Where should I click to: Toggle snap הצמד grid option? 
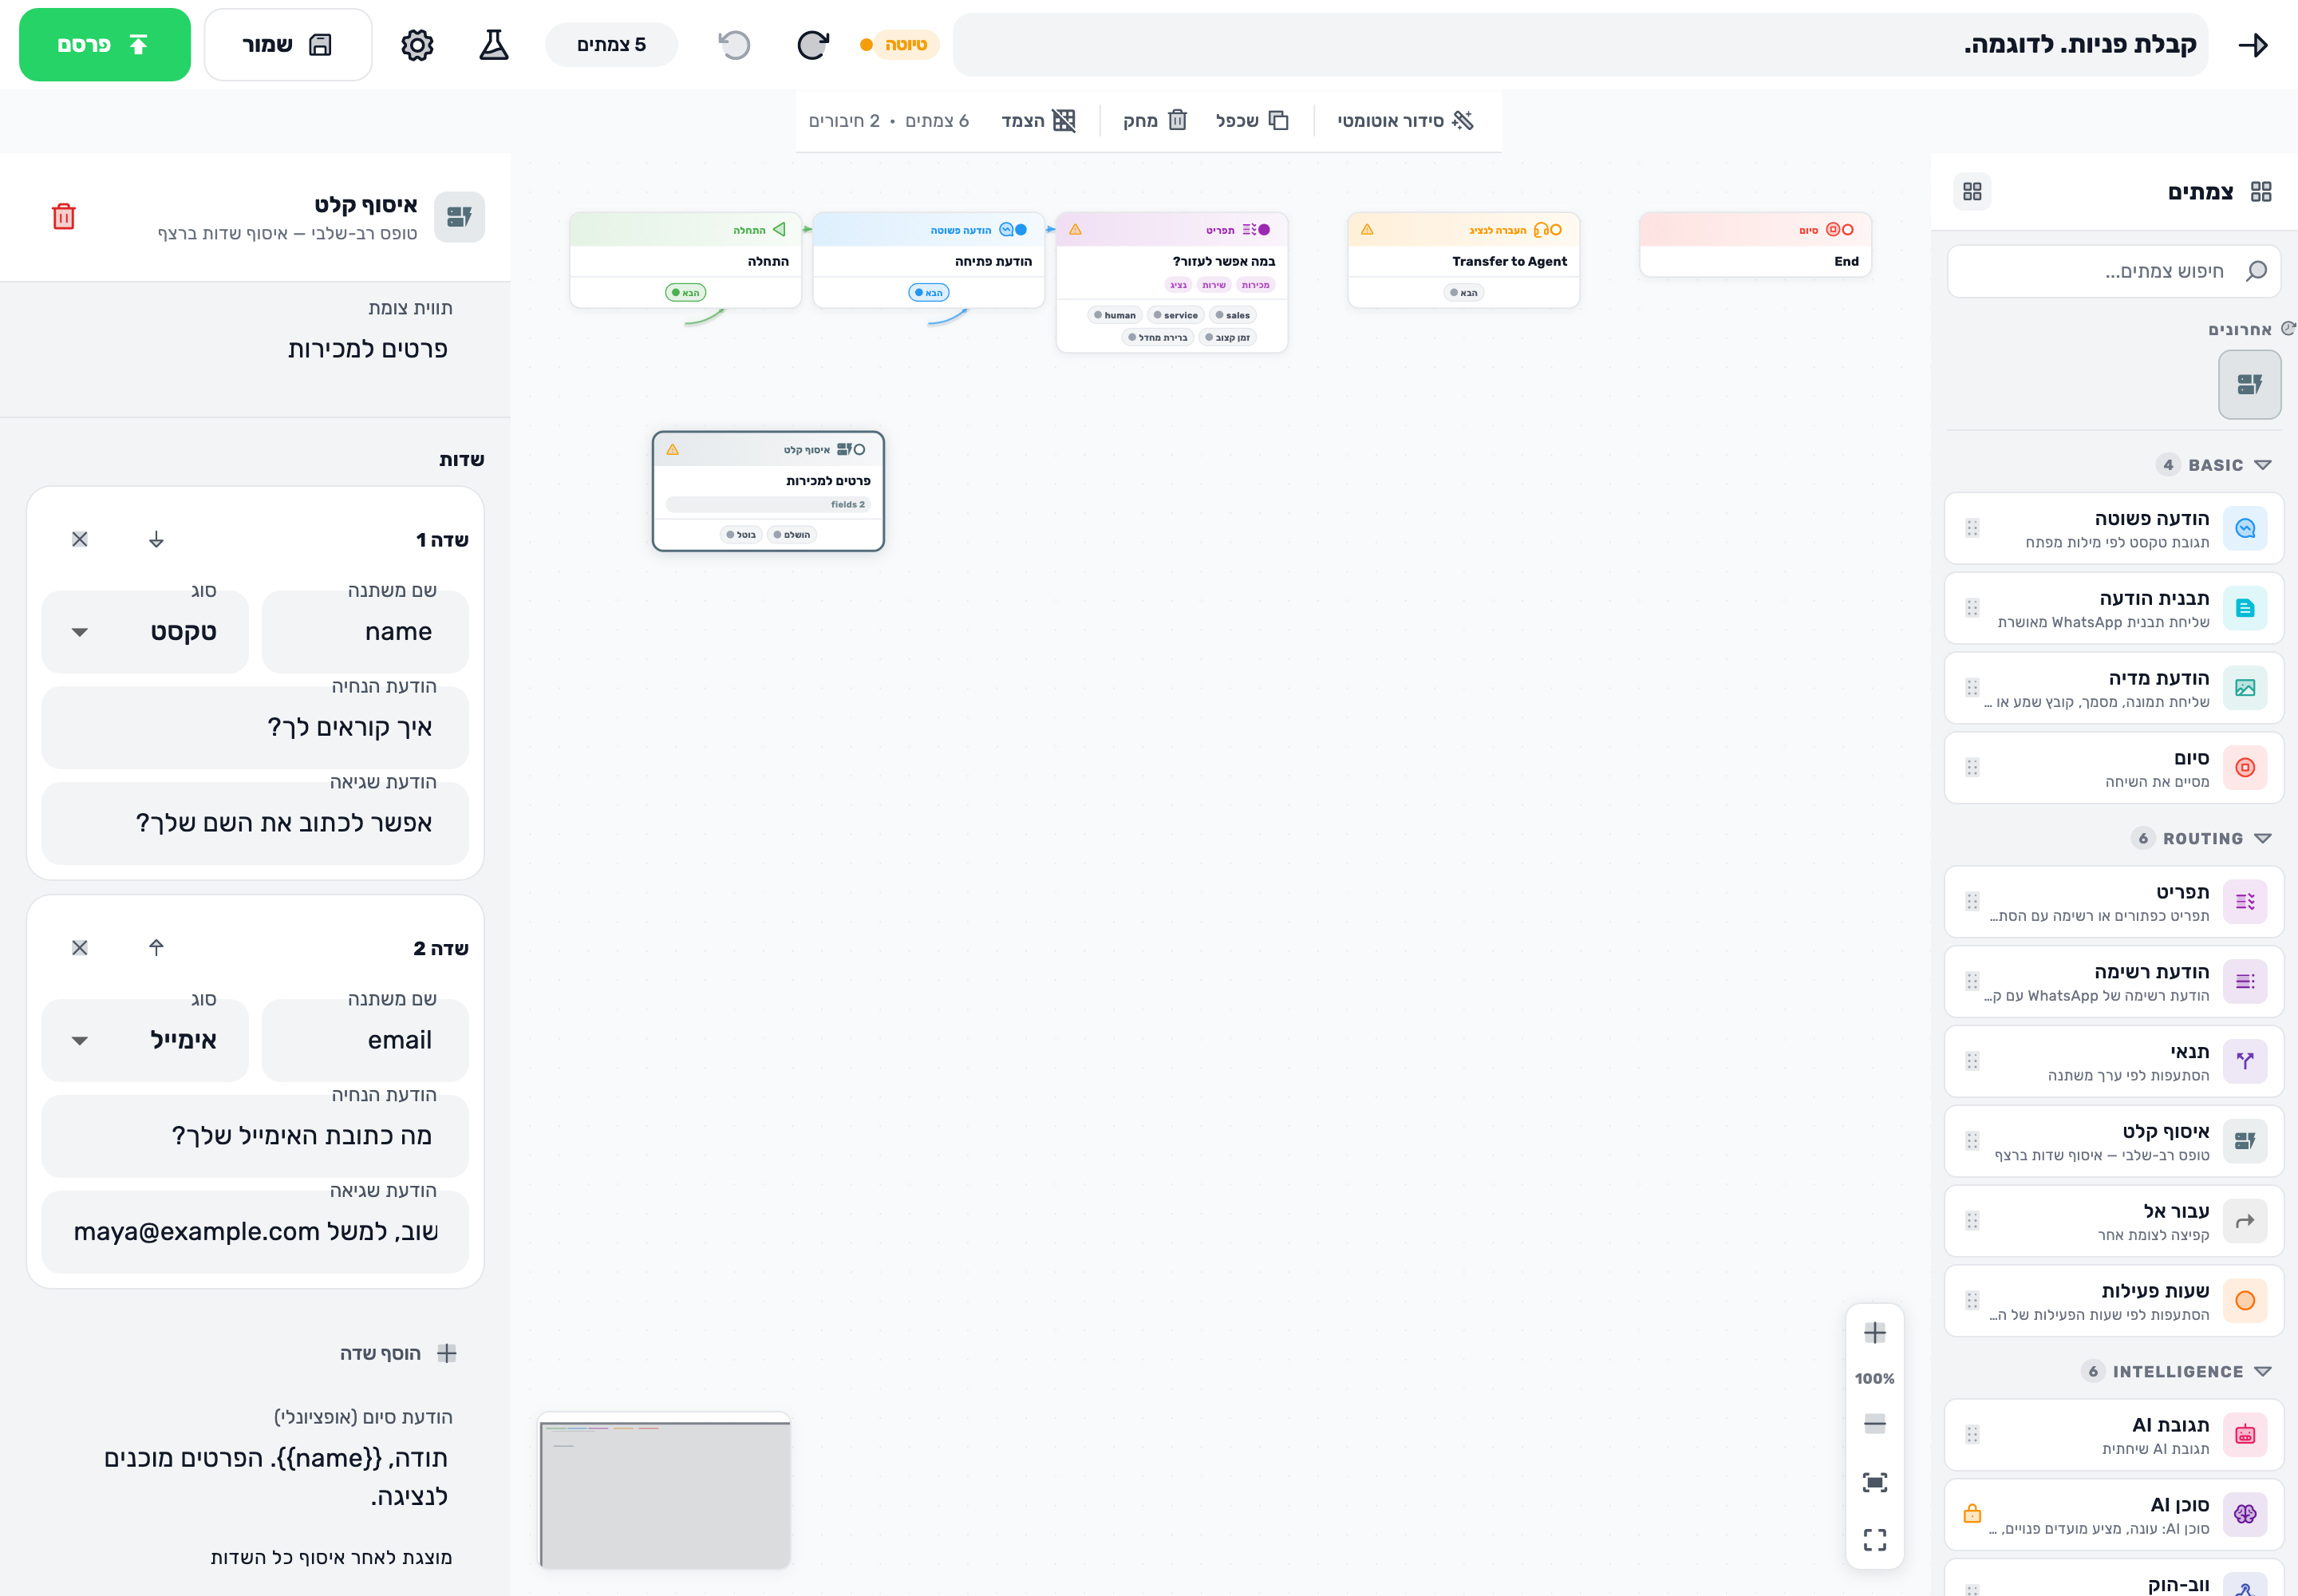[x=1039, y=121]
